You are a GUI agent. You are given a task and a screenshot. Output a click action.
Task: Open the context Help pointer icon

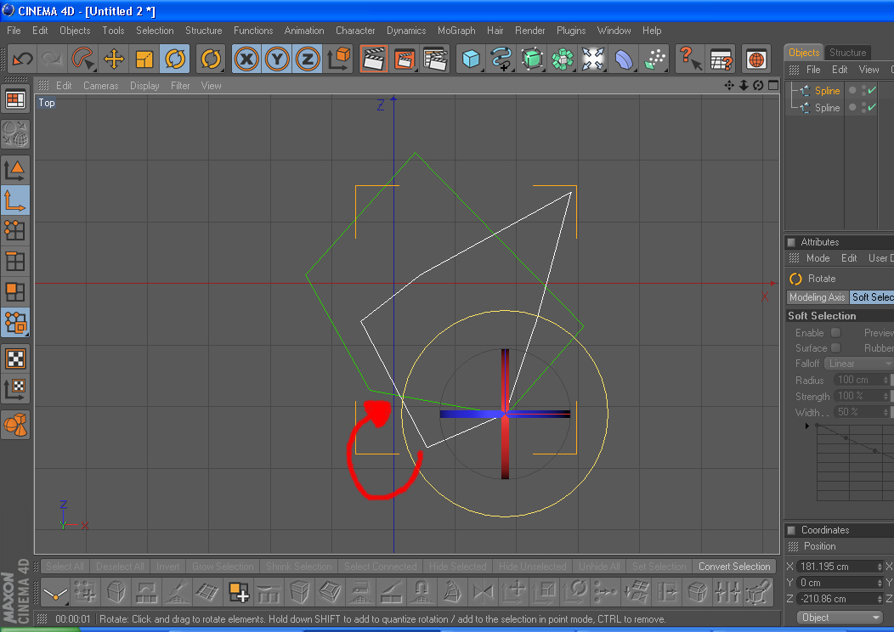click(690, 59)
